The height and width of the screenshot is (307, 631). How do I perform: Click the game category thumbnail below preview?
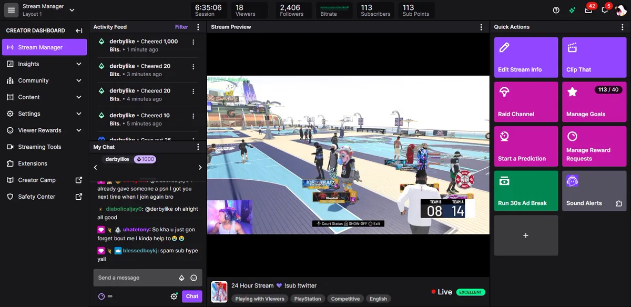(219, 292)
